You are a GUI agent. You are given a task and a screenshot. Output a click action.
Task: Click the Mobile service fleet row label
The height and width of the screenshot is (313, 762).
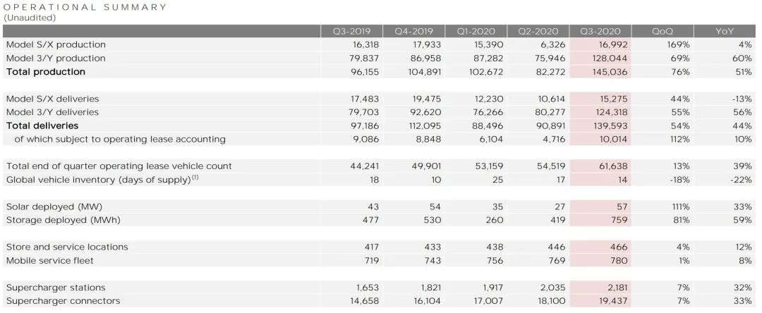coord(52,261)
